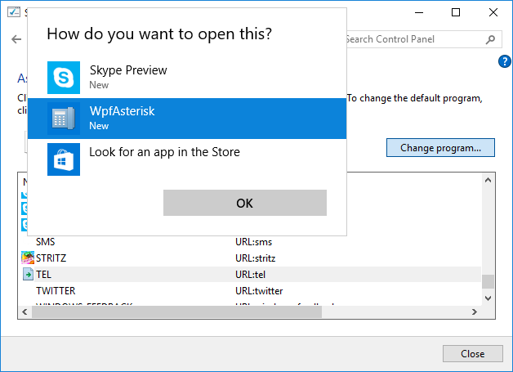Minimize the Control Panel window
The height and width of the screenshot is (372, 513).
click(x=419, y=12)
